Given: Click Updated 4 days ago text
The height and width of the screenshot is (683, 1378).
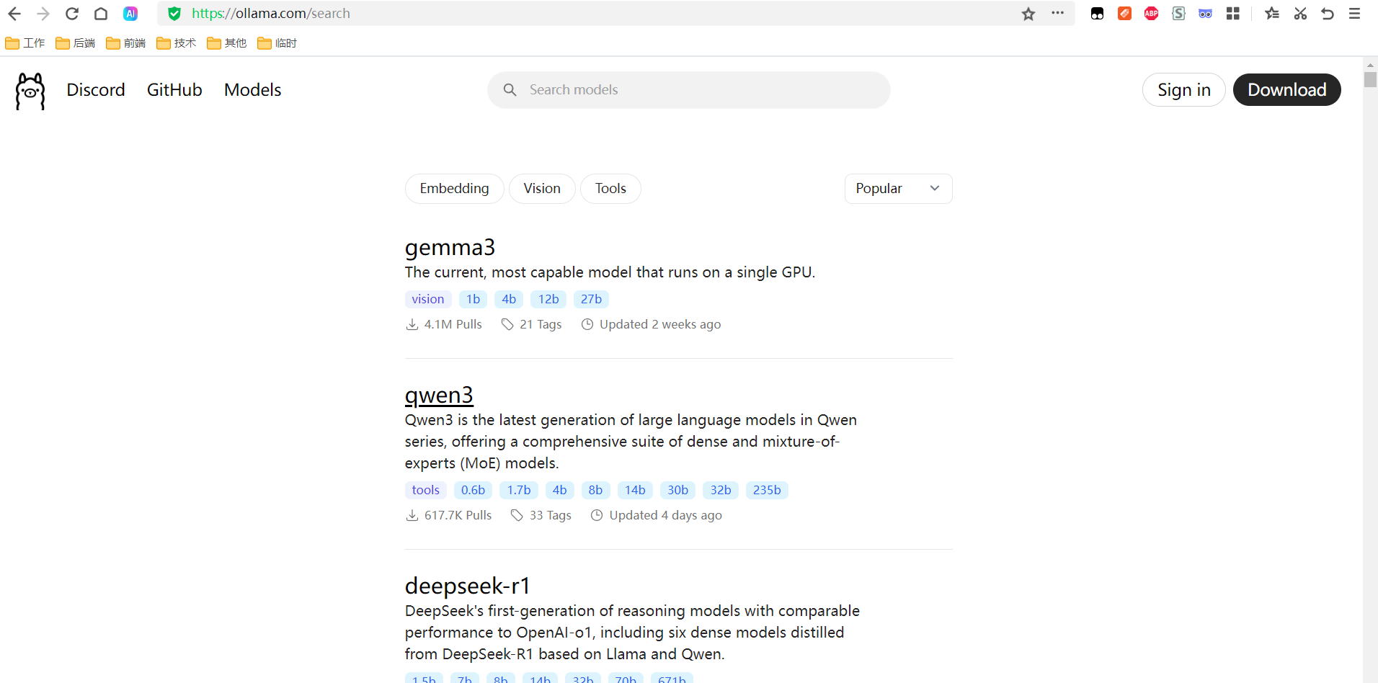Looking at the screenshot, I should [x=665, y=515].
